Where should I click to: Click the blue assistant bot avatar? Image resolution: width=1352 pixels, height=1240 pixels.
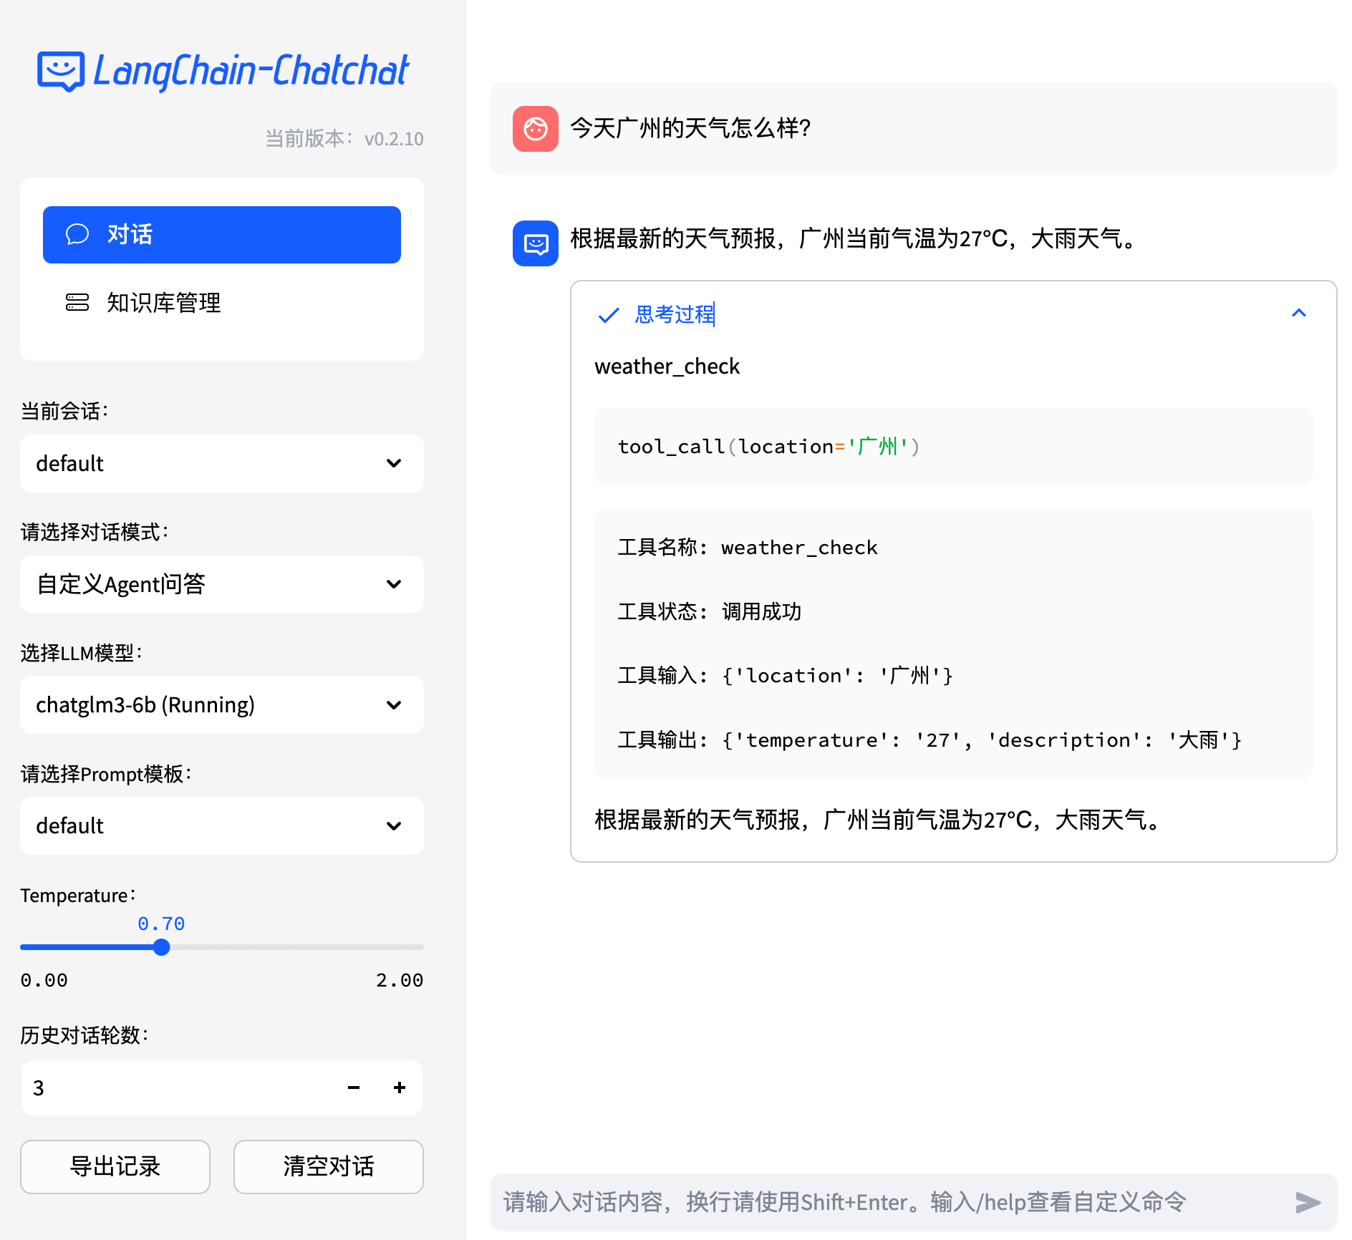click(x=535, y=243)
